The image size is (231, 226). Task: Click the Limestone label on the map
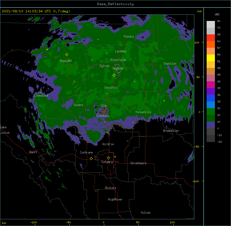pyautogui.click(x=41, y=96)
